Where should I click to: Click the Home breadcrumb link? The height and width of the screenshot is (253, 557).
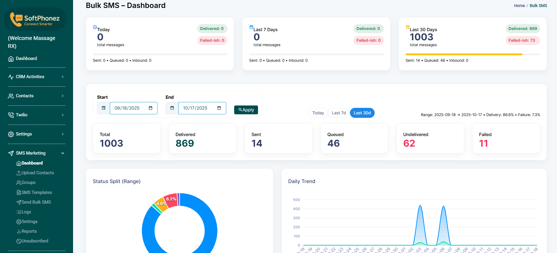coord(519,6)
